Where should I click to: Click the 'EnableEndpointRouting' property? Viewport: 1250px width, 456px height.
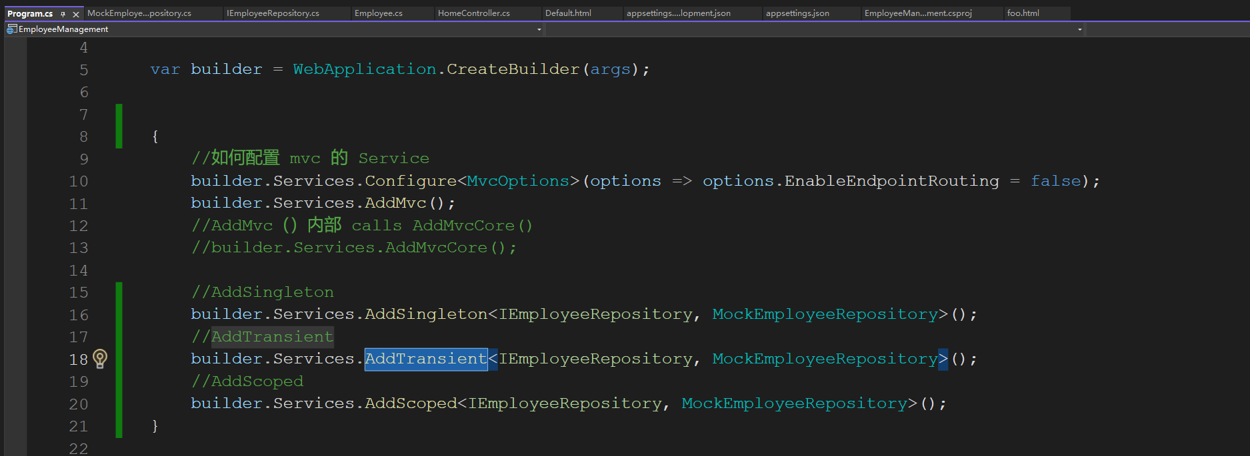coord(892,181)
